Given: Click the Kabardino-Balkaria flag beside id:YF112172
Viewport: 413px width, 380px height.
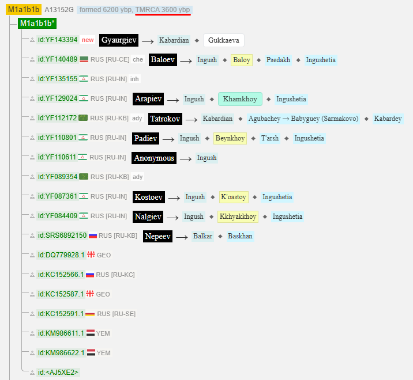Looking at the screenshot, I should point(84,119).
